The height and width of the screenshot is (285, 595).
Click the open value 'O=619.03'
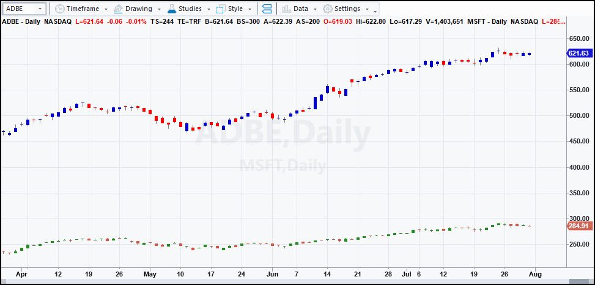click(338, 21)
